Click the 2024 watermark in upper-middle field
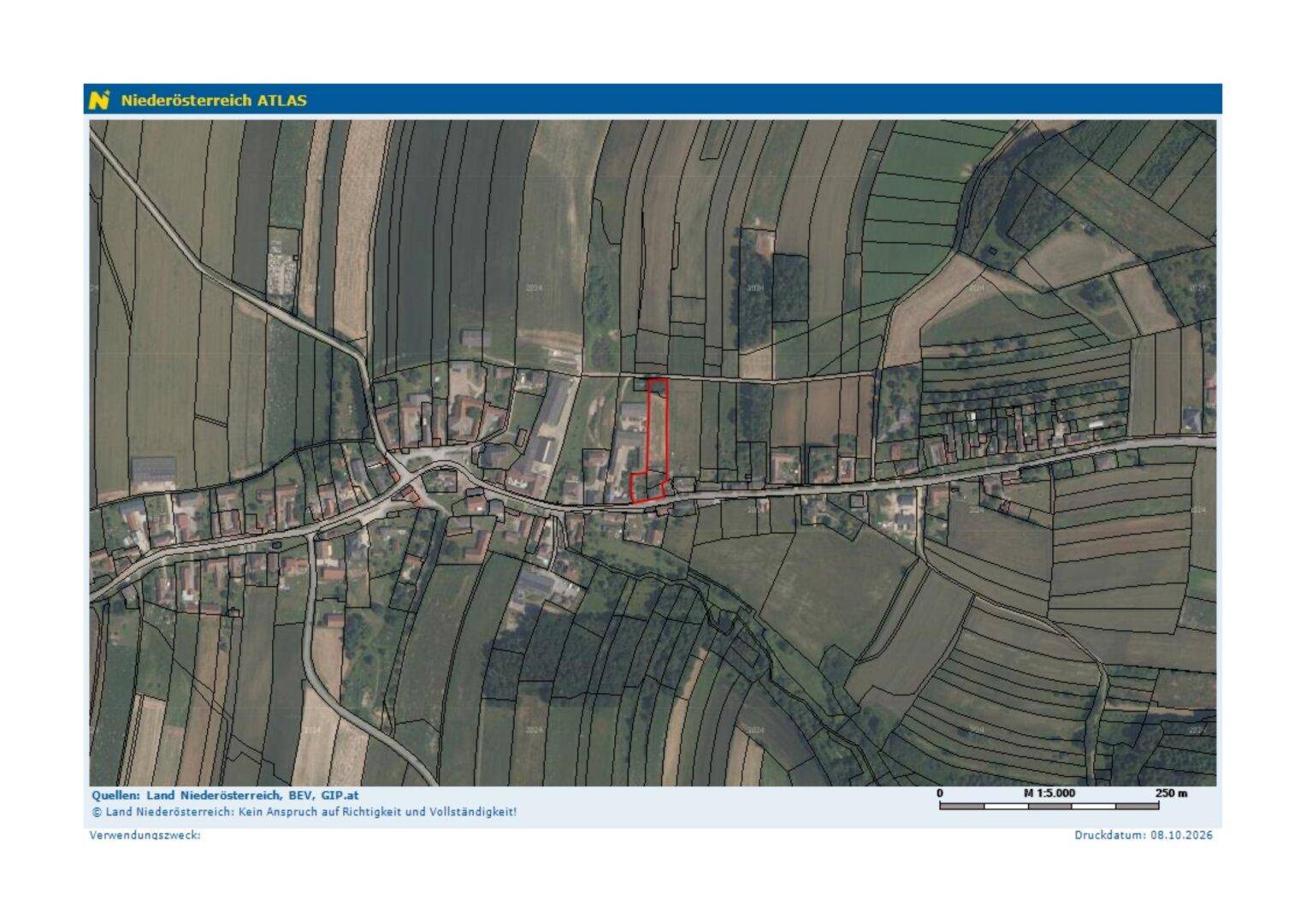 click(x=534, y=288)
